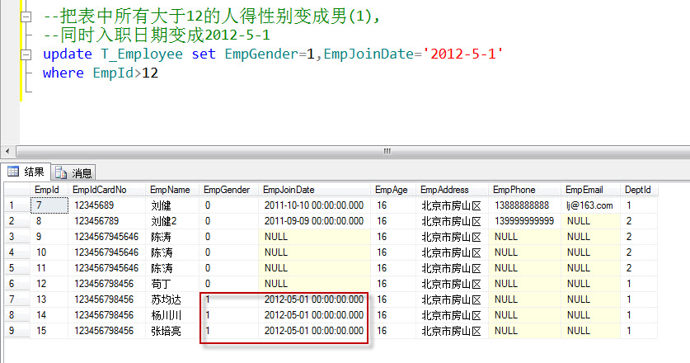Click the EmpId cell with value 7
690x363 pixels.
tap(49, 205)
